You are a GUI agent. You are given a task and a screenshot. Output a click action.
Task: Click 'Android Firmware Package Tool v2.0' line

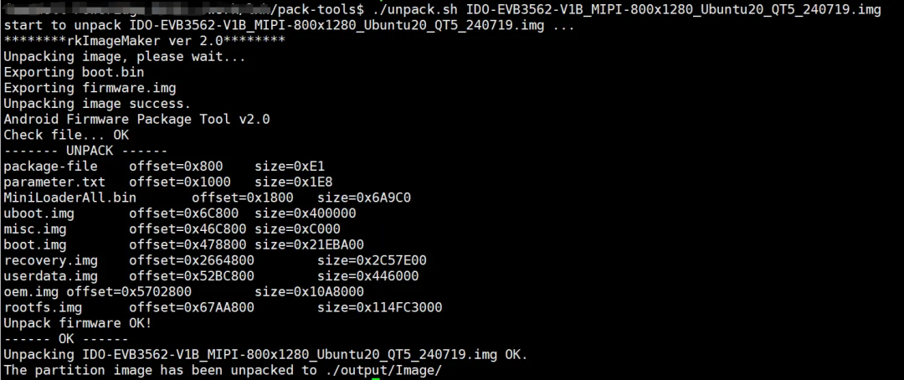coord(136,119)
